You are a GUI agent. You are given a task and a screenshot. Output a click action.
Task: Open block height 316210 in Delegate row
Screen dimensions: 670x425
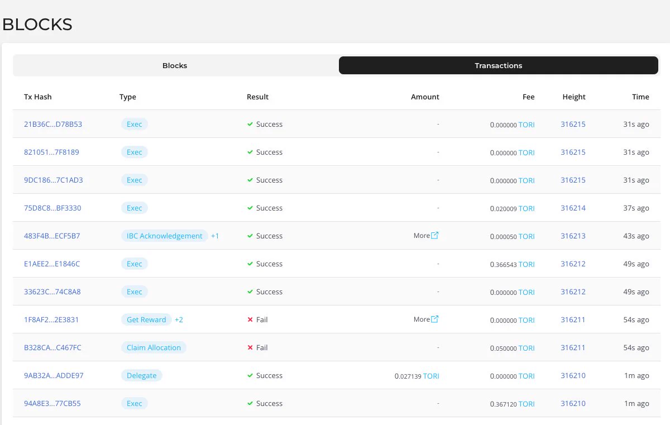click(x=573, y=375)
